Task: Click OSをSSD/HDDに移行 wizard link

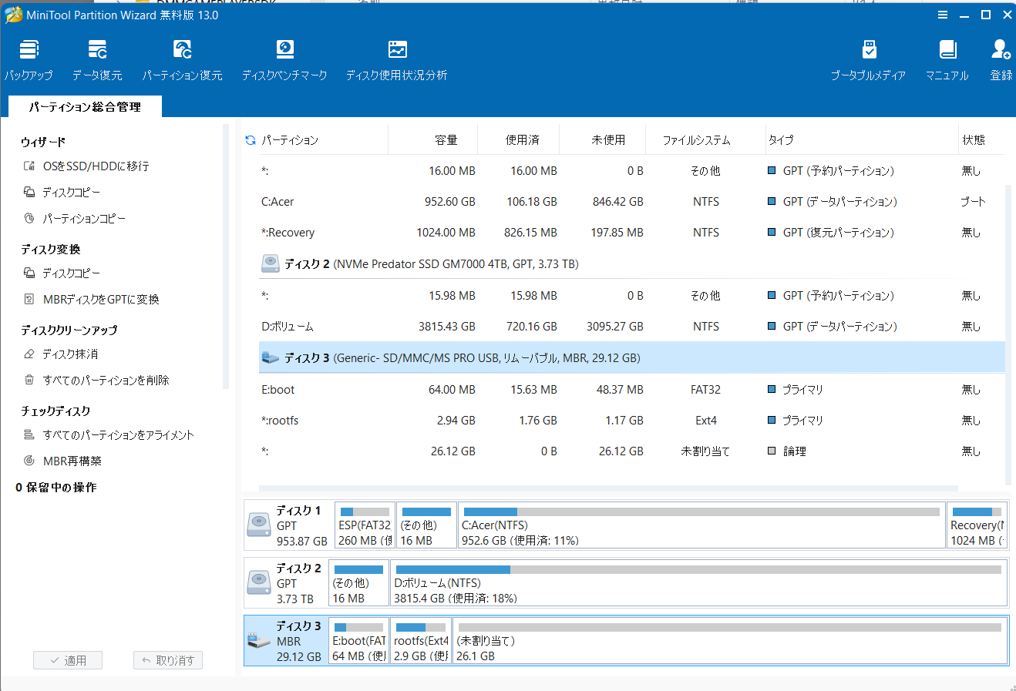Action: pos(96,166)
